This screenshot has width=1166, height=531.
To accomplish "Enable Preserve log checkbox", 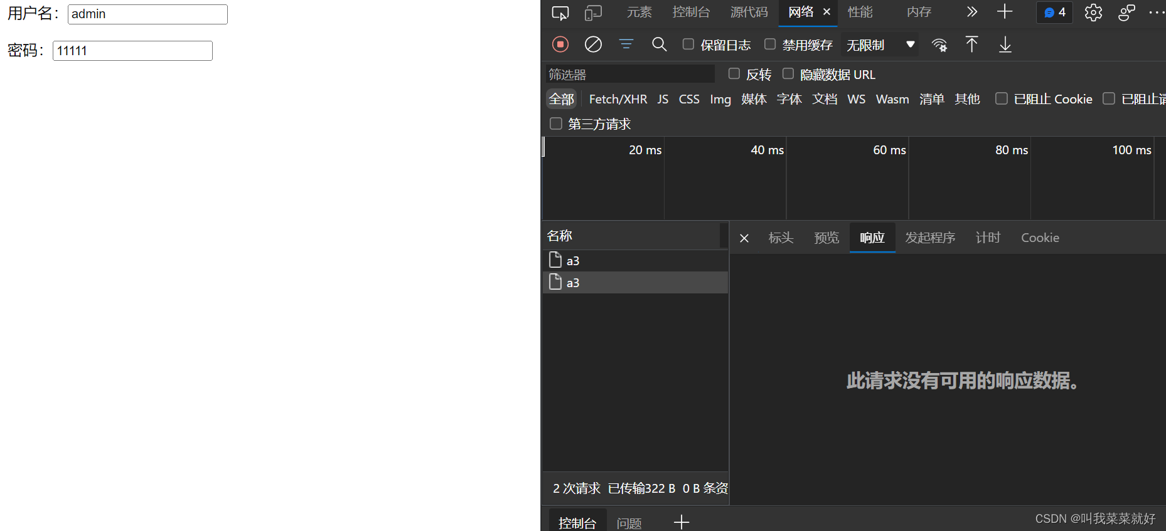I will tap(688, 45).
